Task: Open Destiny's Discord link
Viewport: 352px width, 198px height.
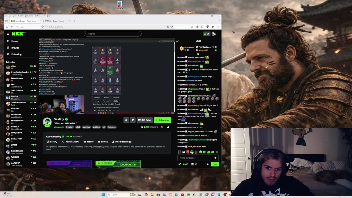Action: click(103, 142)
